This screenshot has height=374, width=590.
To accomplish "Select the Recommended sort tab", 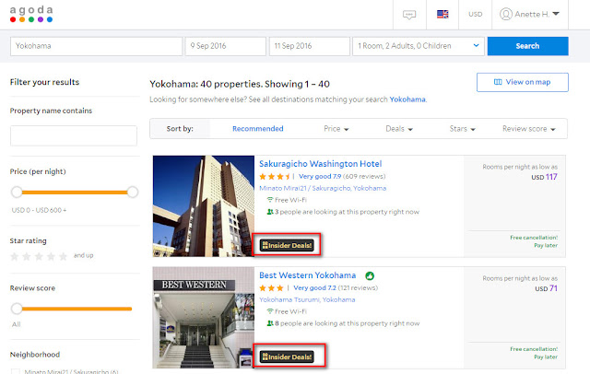I will coord(258,129).
